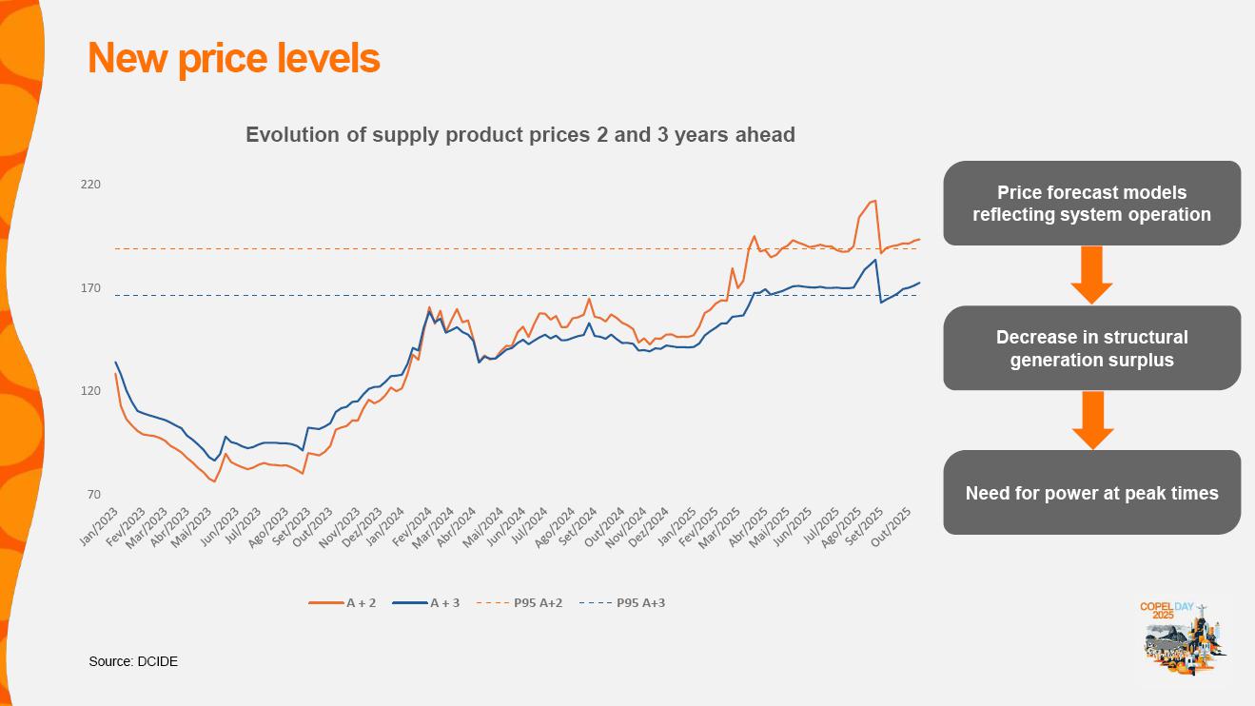Click the Source: DCIDE footnote
Image resolution: width=1255 pixels, height=706 pixels.
tap(133, 661)
